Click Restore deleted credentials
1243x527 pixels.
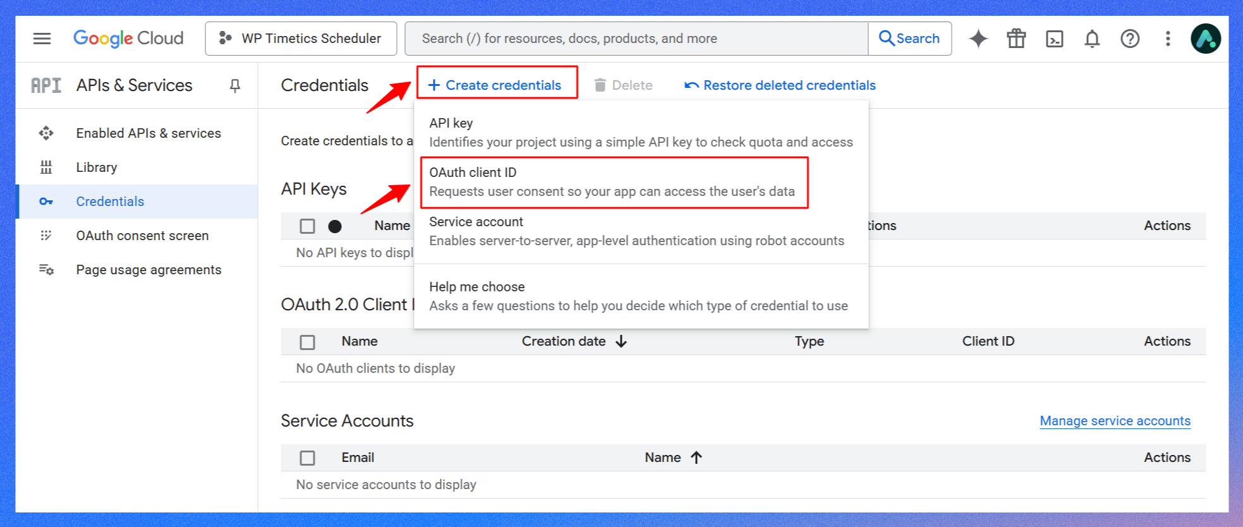tap(780, 85)
